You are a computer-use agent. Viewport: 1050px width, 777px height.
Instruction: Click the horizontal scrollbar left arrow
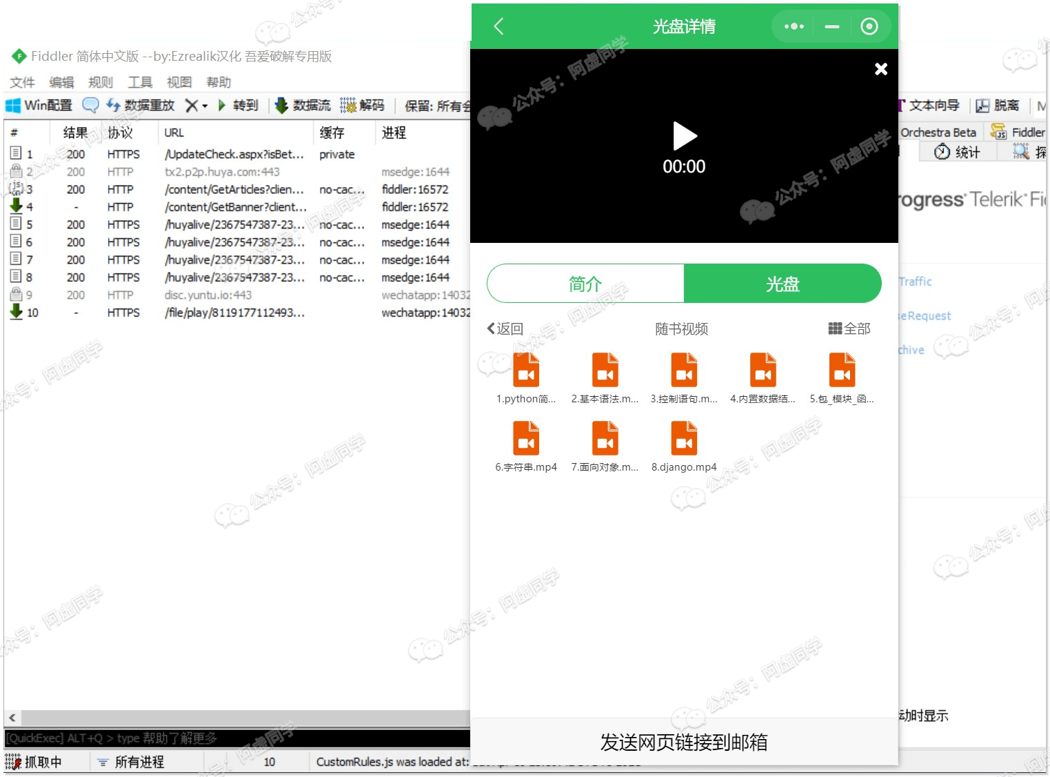pos(12,718)
